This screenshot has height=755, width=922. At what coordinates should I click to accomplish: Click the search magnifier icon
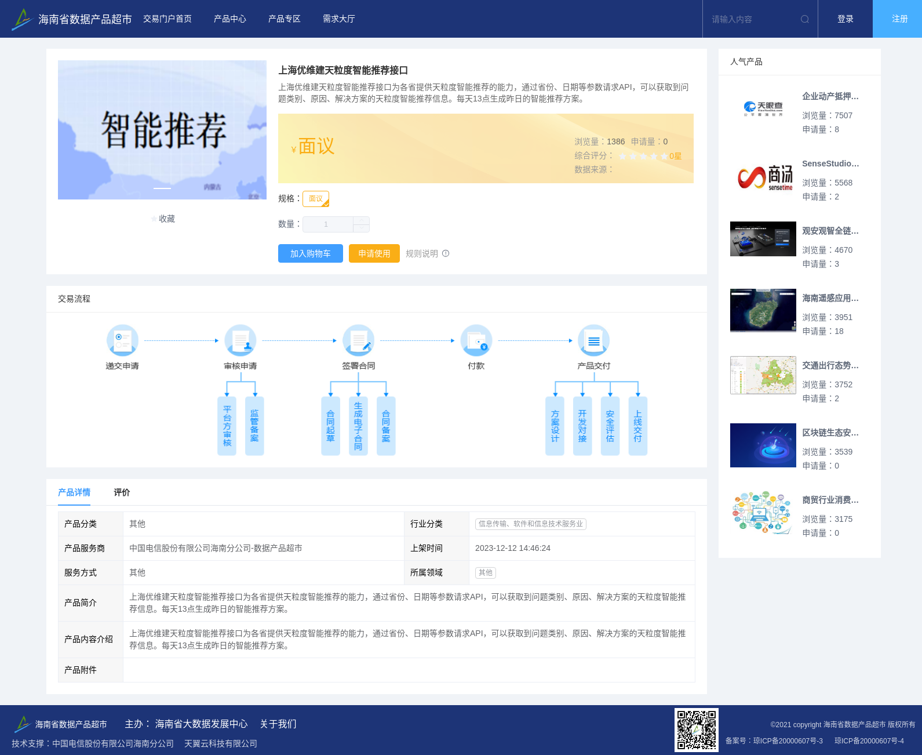805,19
